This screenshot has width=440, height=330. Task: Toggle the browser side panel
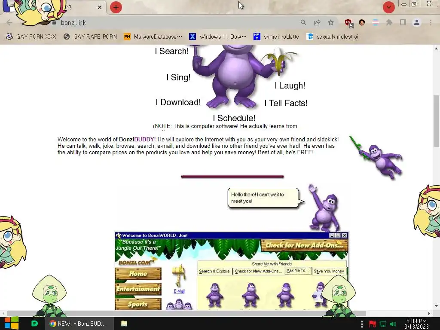pyautogui.click(x=403, y=22)
